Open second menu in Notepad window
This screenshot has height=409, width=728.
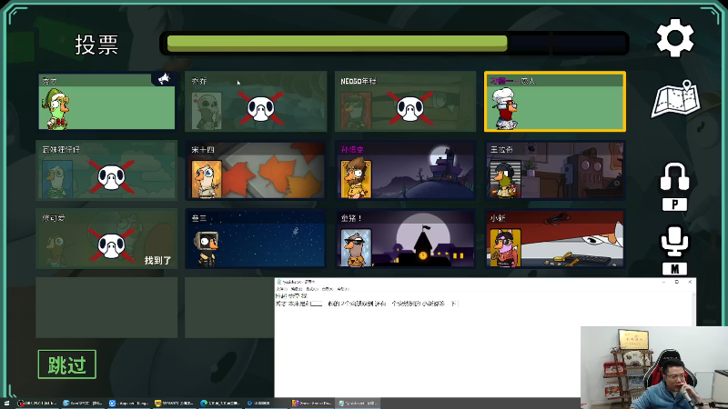pos(297,289)
